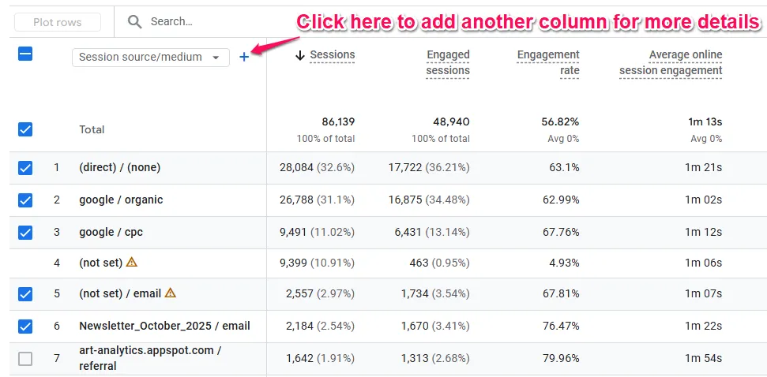Deselect the google / organic checkbox
This screenshot has width=767, height=377.
(25, 200)
